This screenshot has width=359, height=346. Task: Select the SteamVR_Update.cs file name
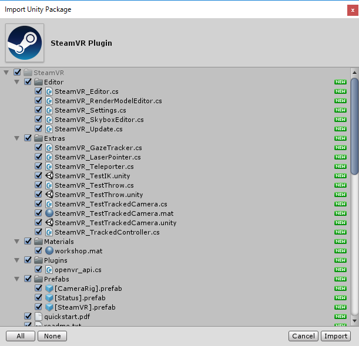[x=89, y=129]
